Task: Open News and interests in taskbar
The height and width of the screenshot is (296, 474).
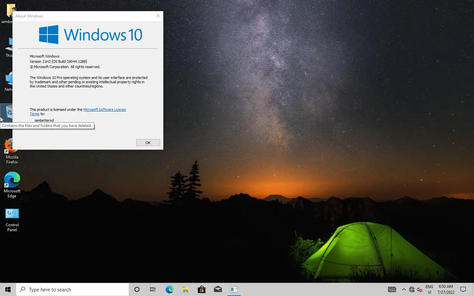Action: 392,289
